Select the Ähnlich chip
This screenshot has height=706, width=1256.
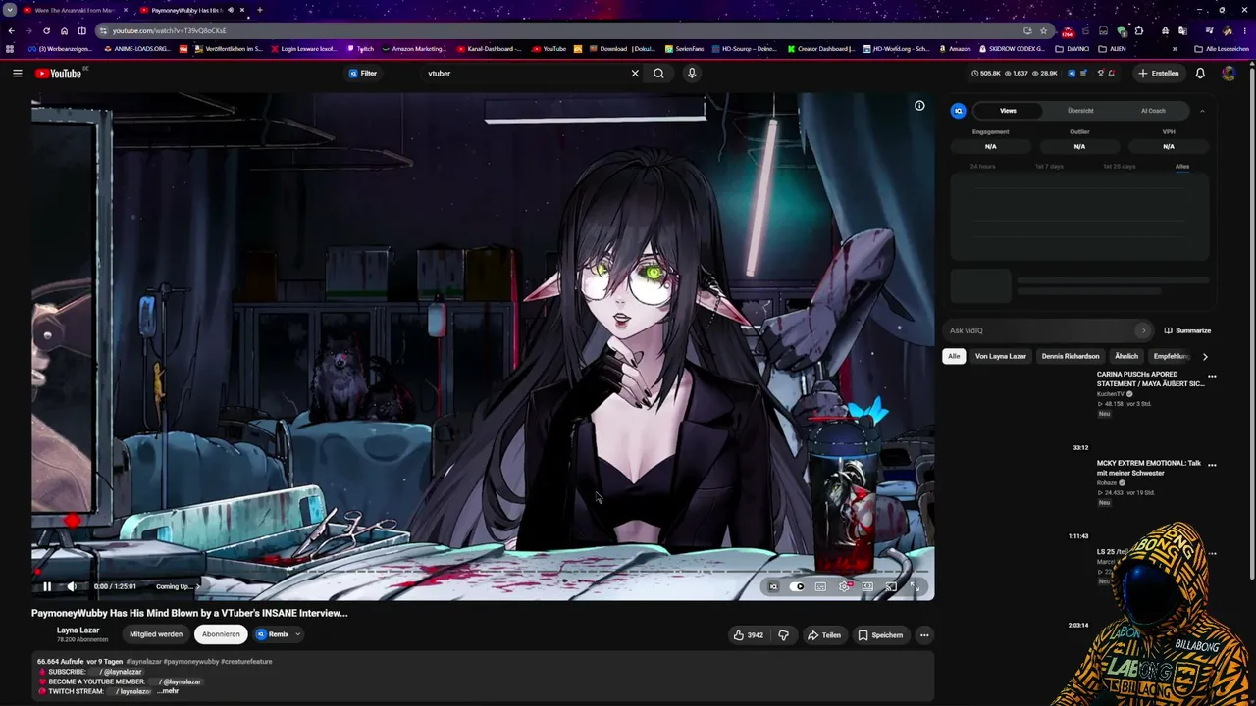coord(1126,356)
